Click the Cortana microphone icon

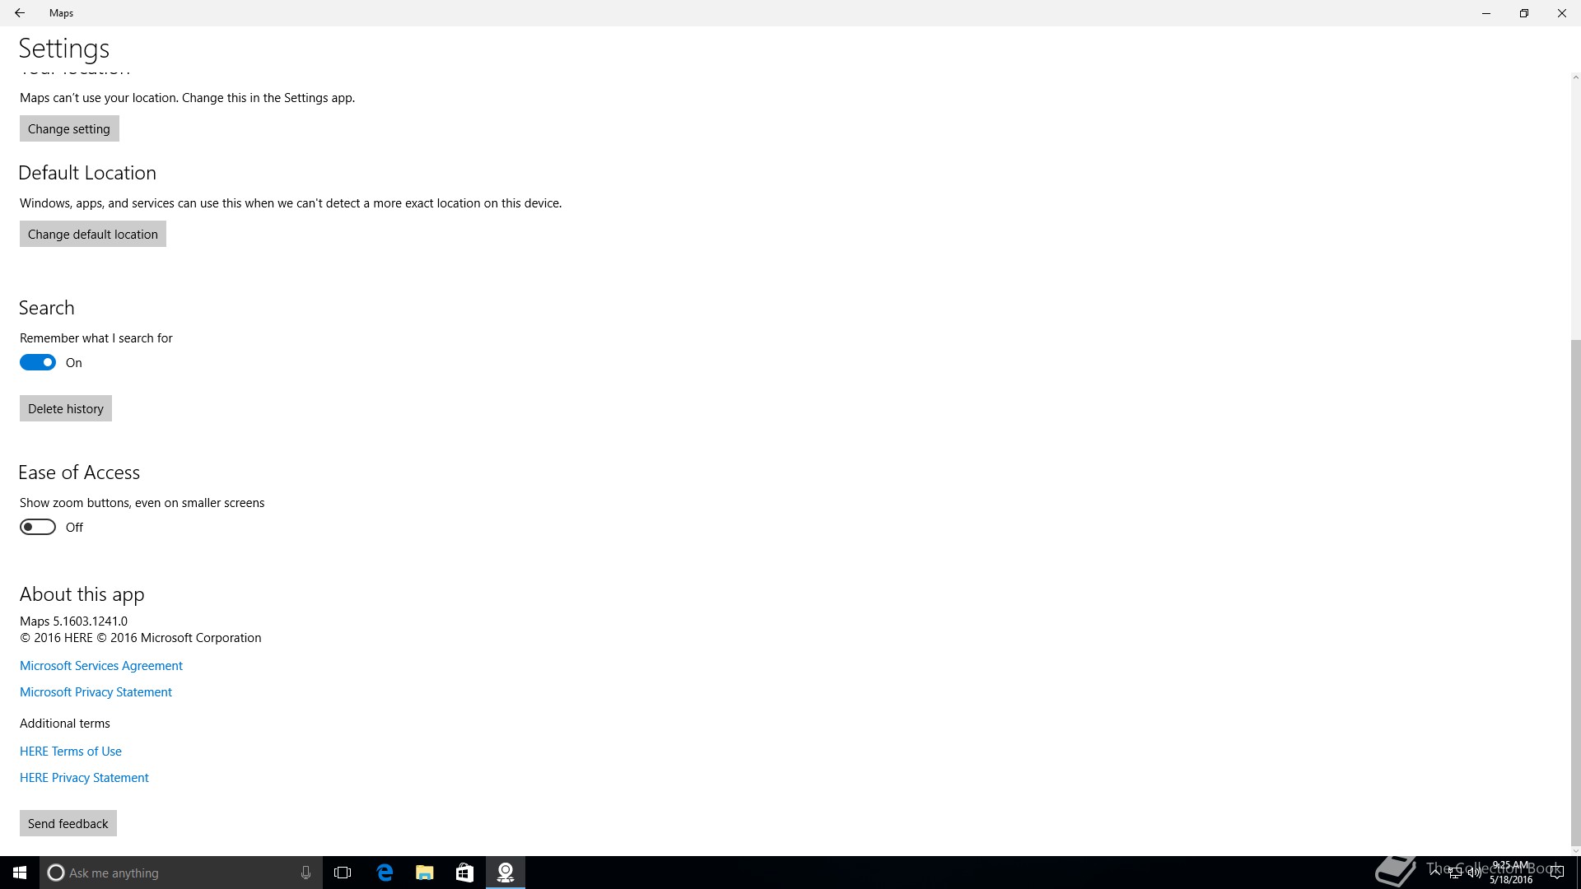pyautogui.click(x=305, y=873)
